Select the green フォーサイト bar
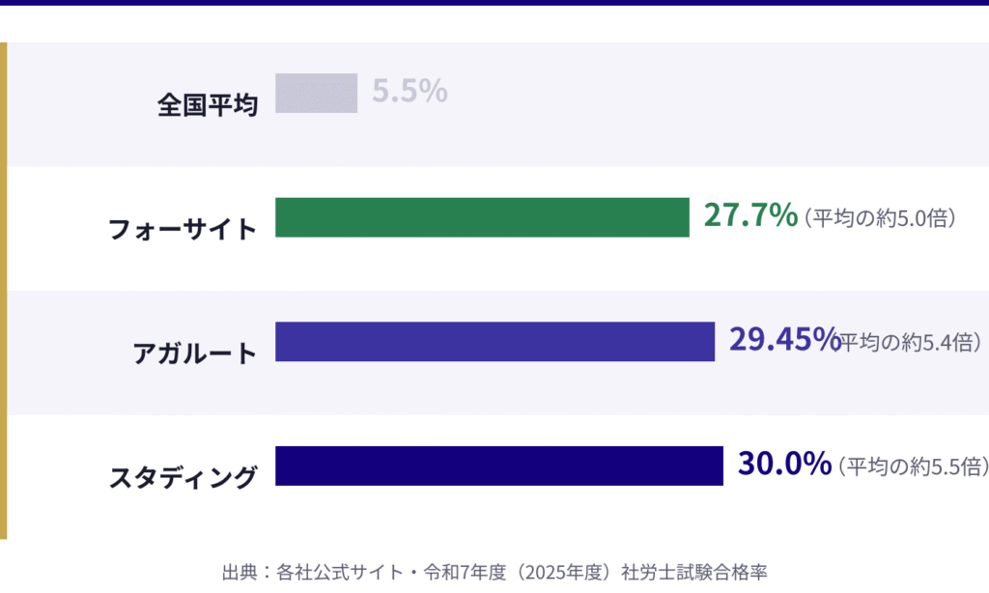This screenshot has width=989, height=593. [482, 217]
